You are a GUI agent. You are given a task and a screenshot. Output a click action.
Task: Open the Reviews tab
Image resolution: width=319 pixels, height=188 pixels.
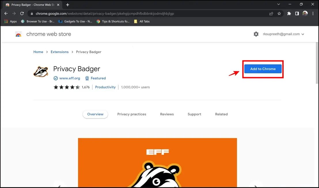click(x=167, y=114)
